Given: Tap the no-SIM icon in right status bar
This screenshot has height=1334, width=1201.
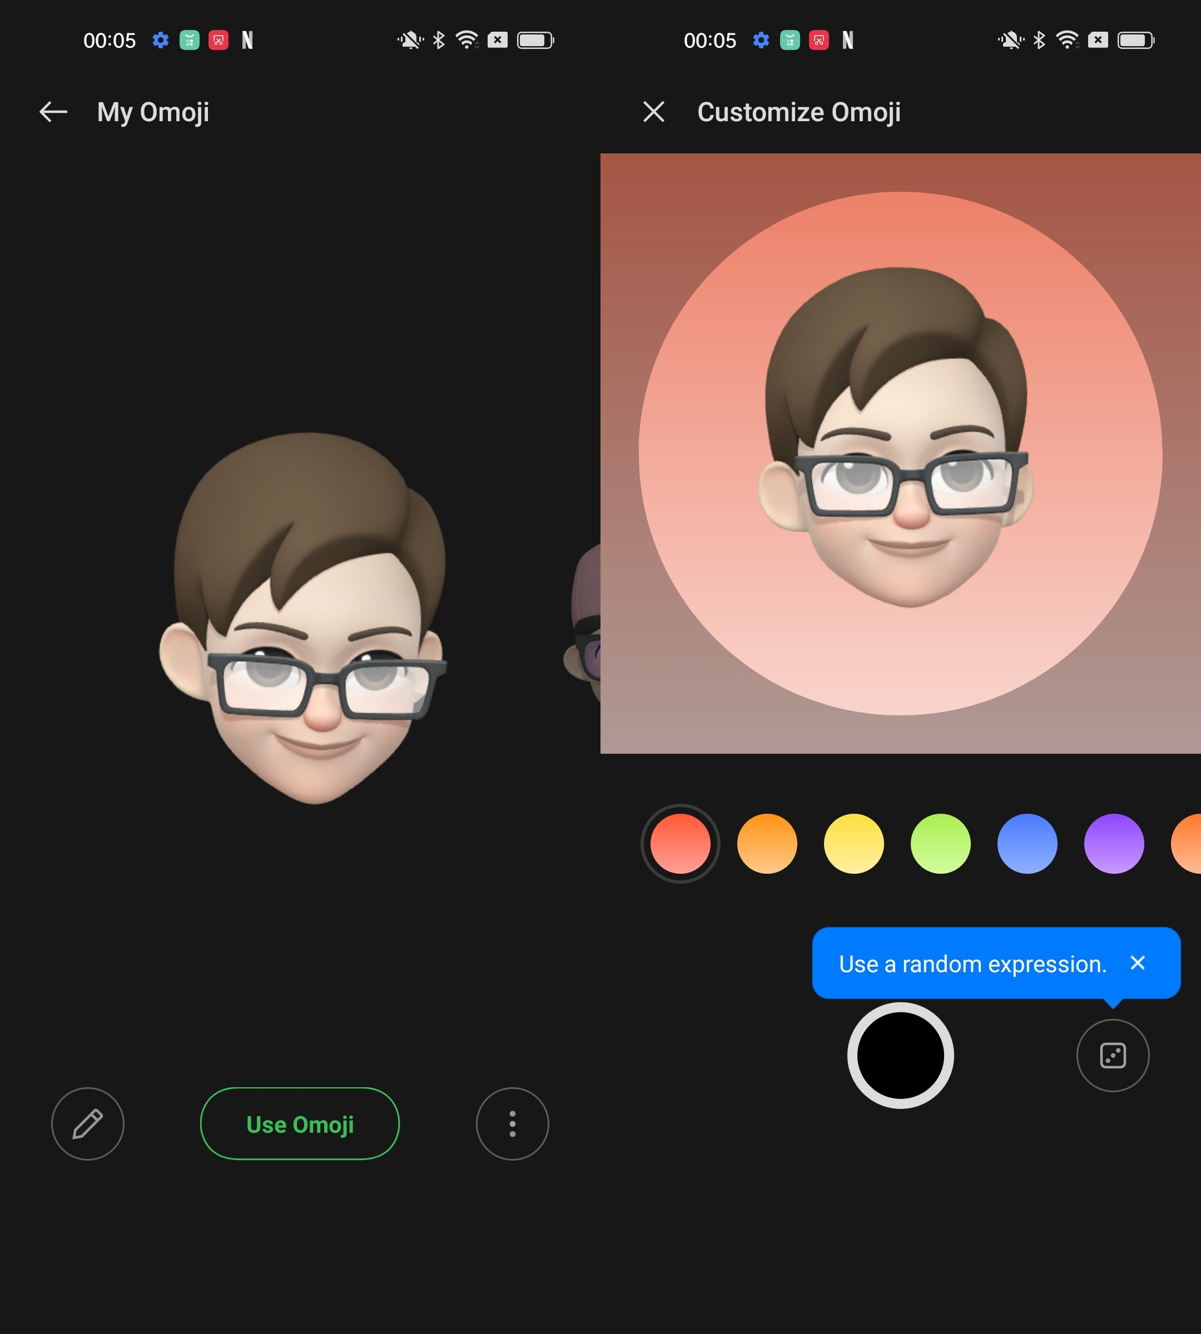Looking at the screenshot, I should pos(1098,40).
